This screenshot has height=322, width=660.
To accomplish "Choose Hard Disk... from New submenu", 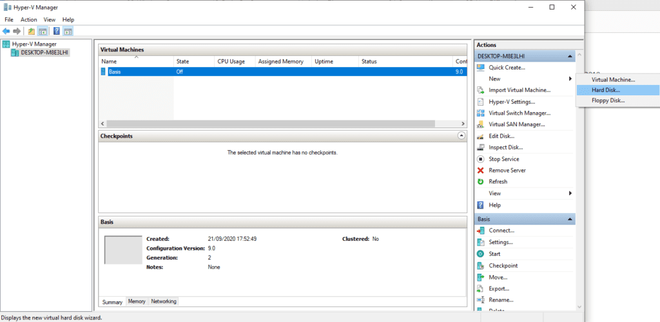I will (617, 90).
